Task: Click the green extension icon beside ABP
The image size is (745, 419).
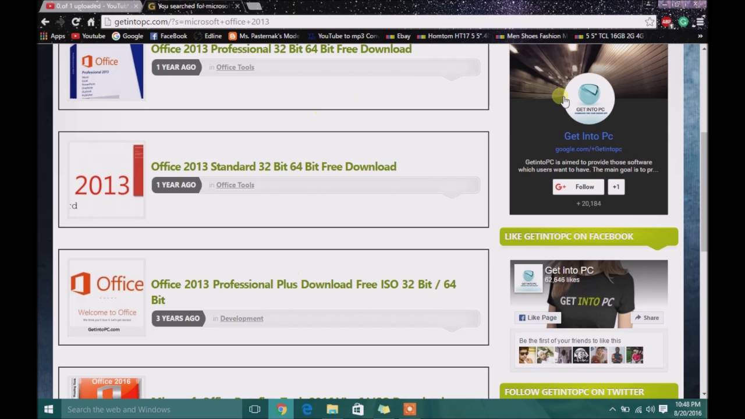Action: [683, 22]
